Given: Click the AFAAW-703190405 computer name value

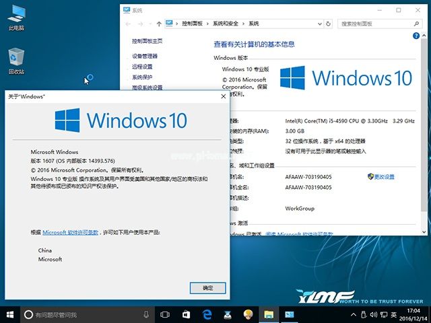Looking at the screenshot, I should click(x=308, y=177).
